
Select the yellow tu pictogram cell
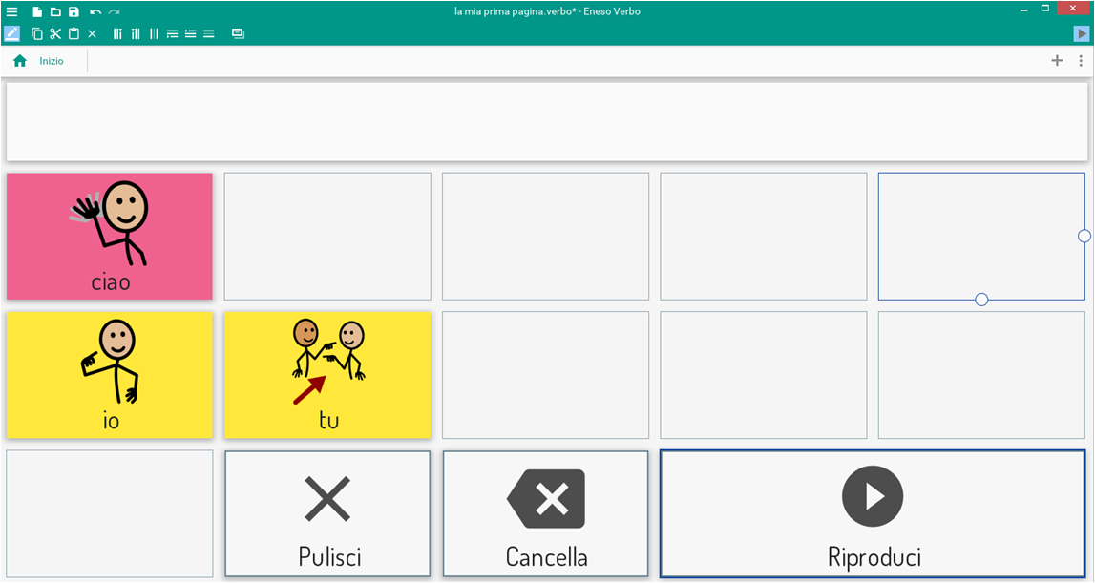327,375
